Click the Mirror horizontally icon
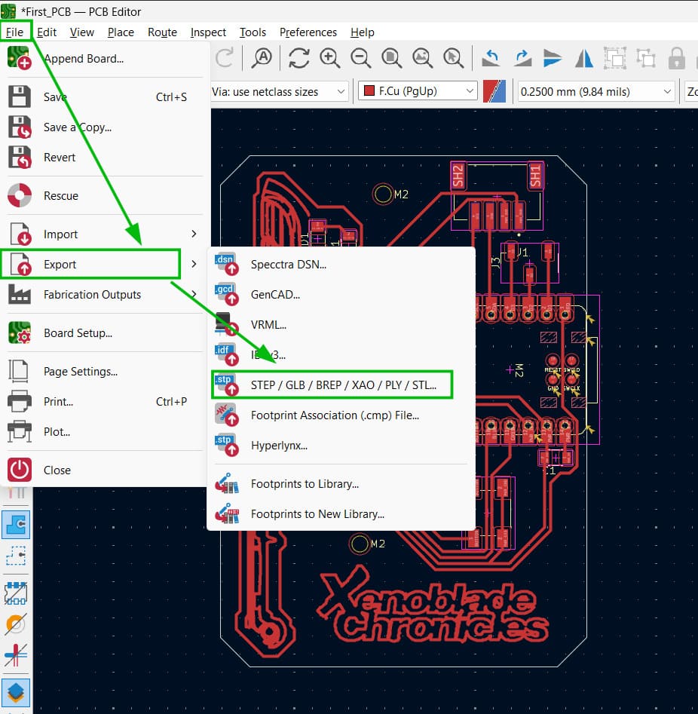The height and width of the screenshot is (714, 698). (x=583, y=58)
